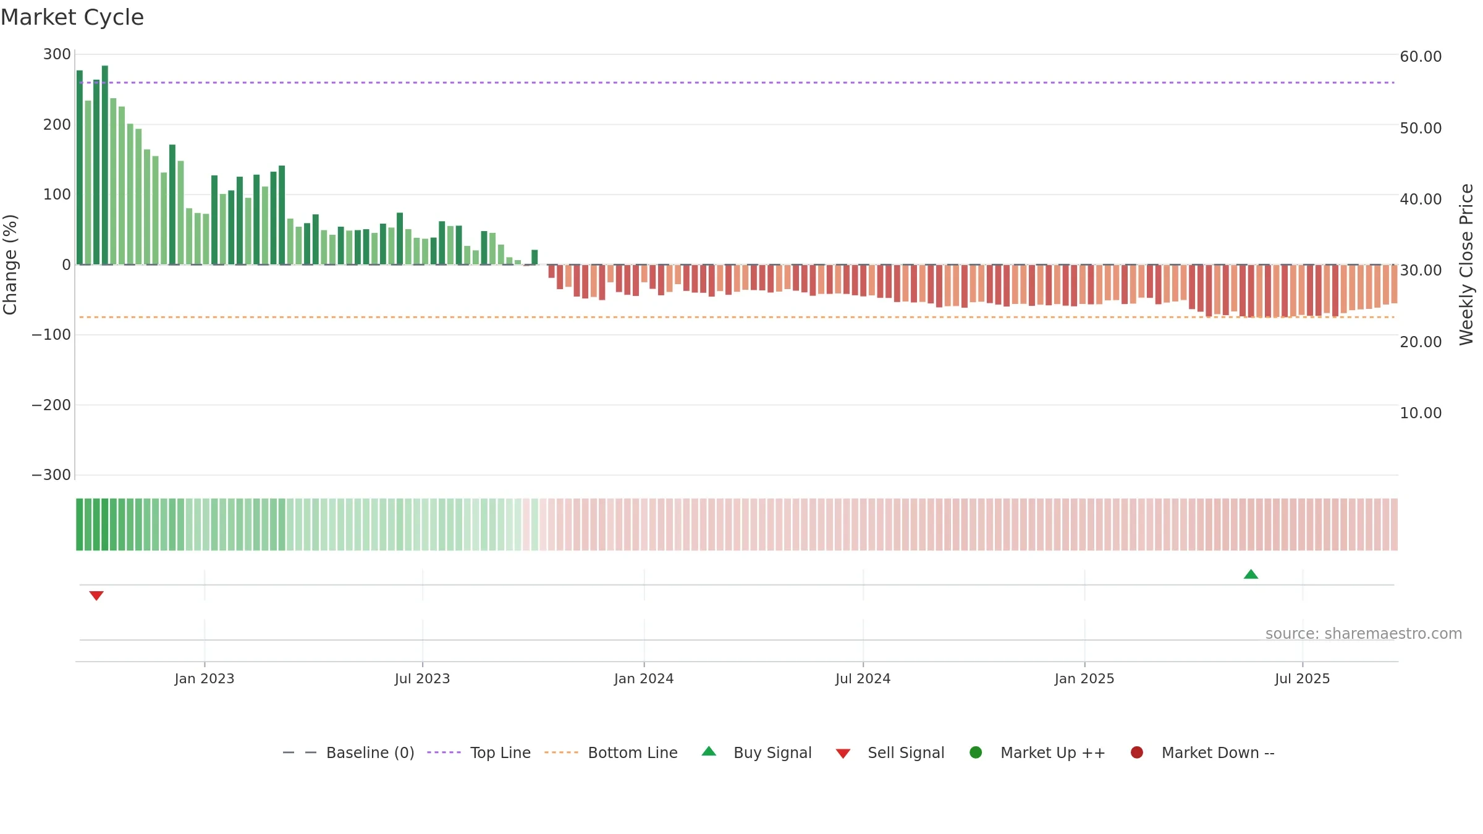Click the 20.00 tick on right axis
The width and height of the screenshot is (1483, 834).
tap(1421, 342)
